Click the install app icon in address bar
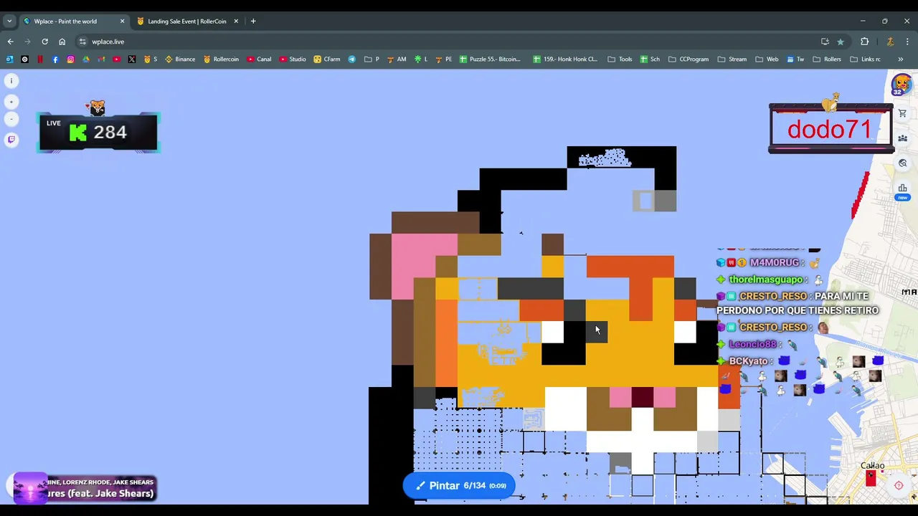The image size is (918, 516). 825,42
